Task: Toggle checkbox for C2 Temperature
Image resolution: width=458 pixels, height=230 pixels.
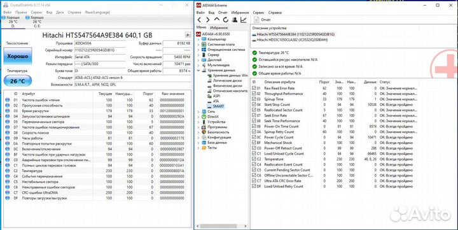Action: (x=254, y=159)
